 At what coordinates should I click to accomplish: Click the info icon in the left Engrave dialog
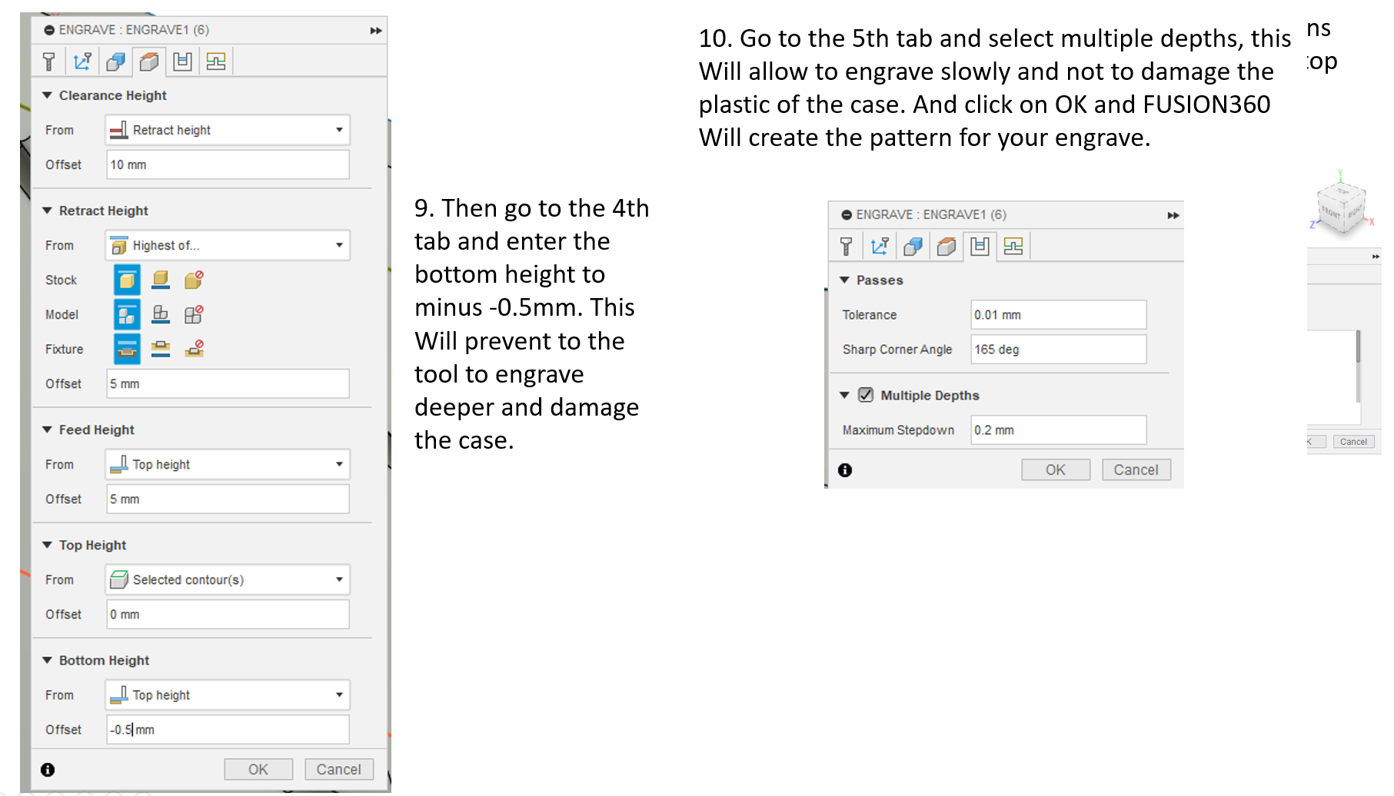click(x=48, y=769)
